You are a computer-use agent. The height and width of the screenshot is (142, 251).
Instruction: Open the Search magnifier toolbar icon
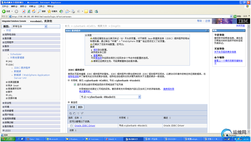(39, 11)
